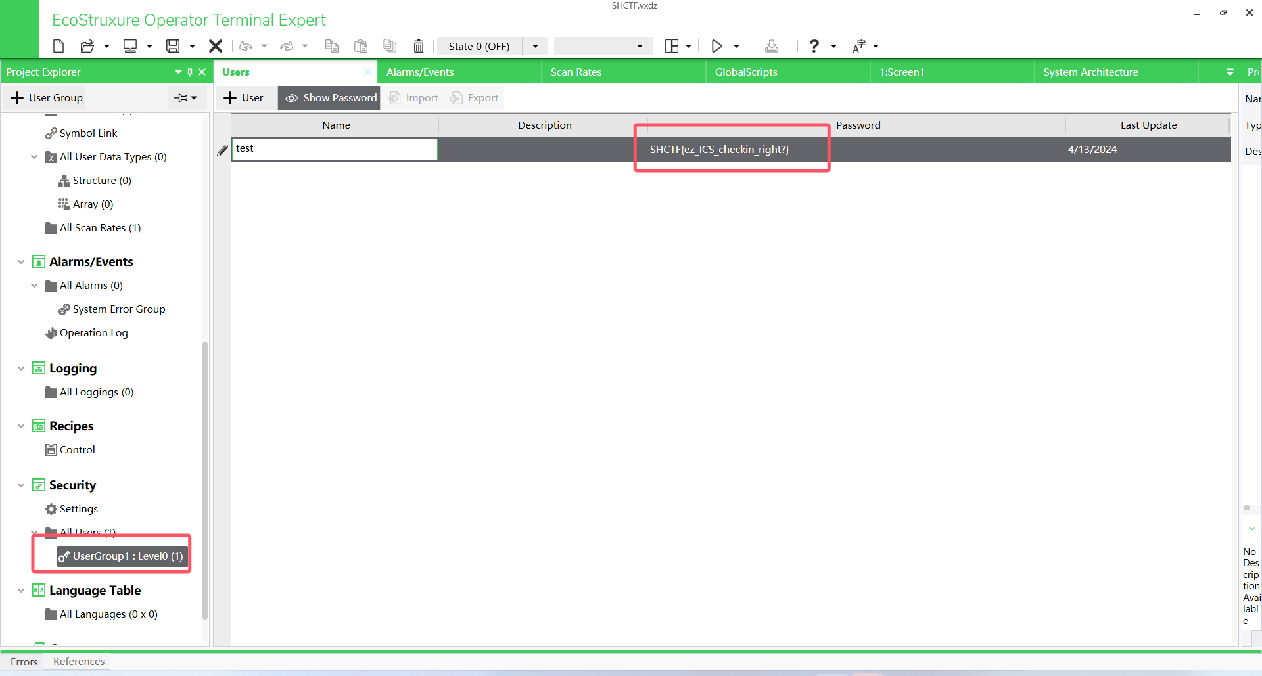Image resolution: width=1262 pixels, height=676 pixels.
Task: Click the Copy icon in the toolbar
Action: click(x=332, y=46)
